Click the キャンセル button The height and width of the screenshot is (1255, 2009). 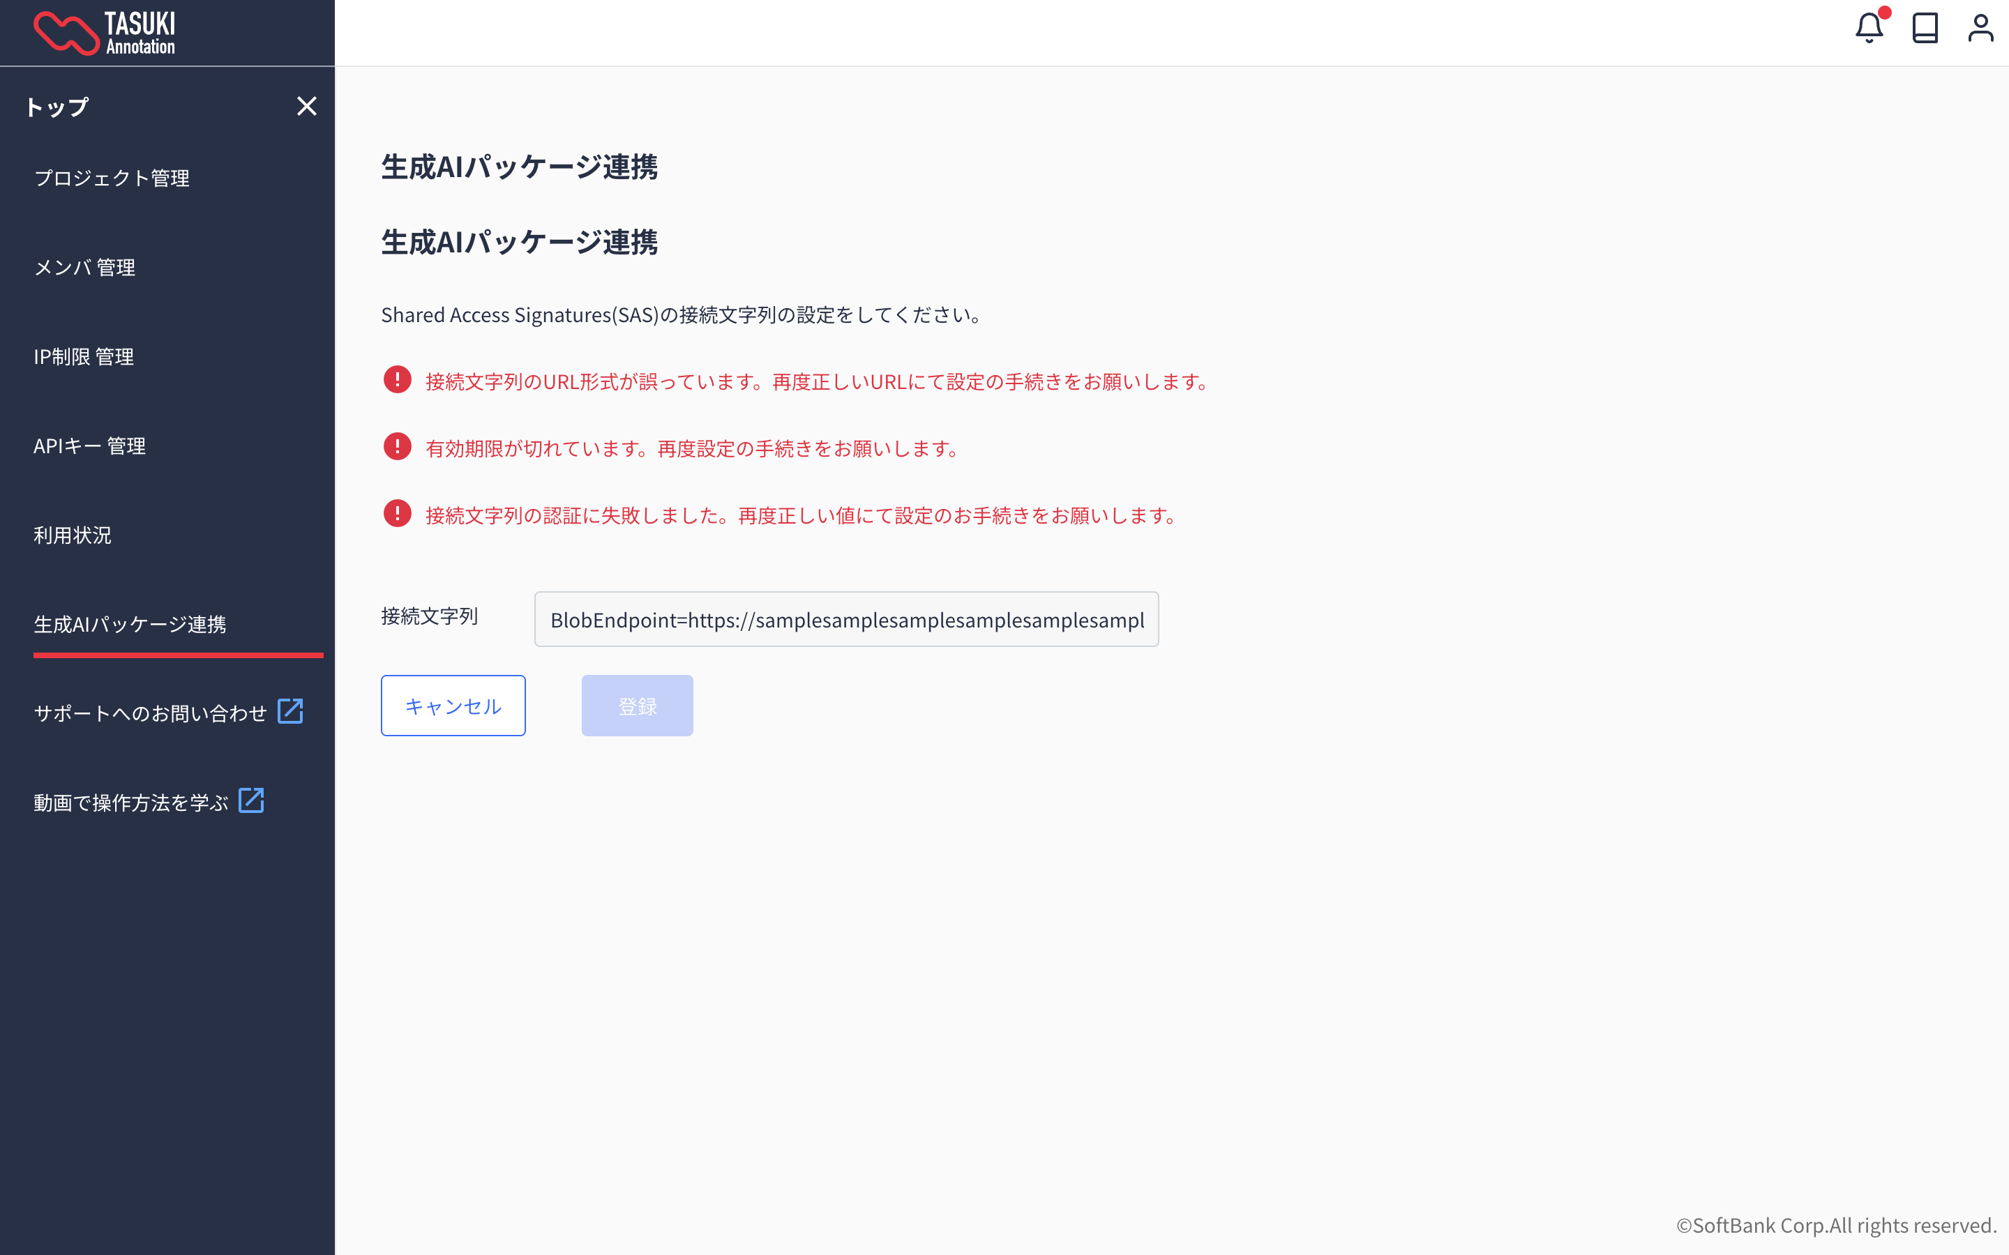click(453, 706)
